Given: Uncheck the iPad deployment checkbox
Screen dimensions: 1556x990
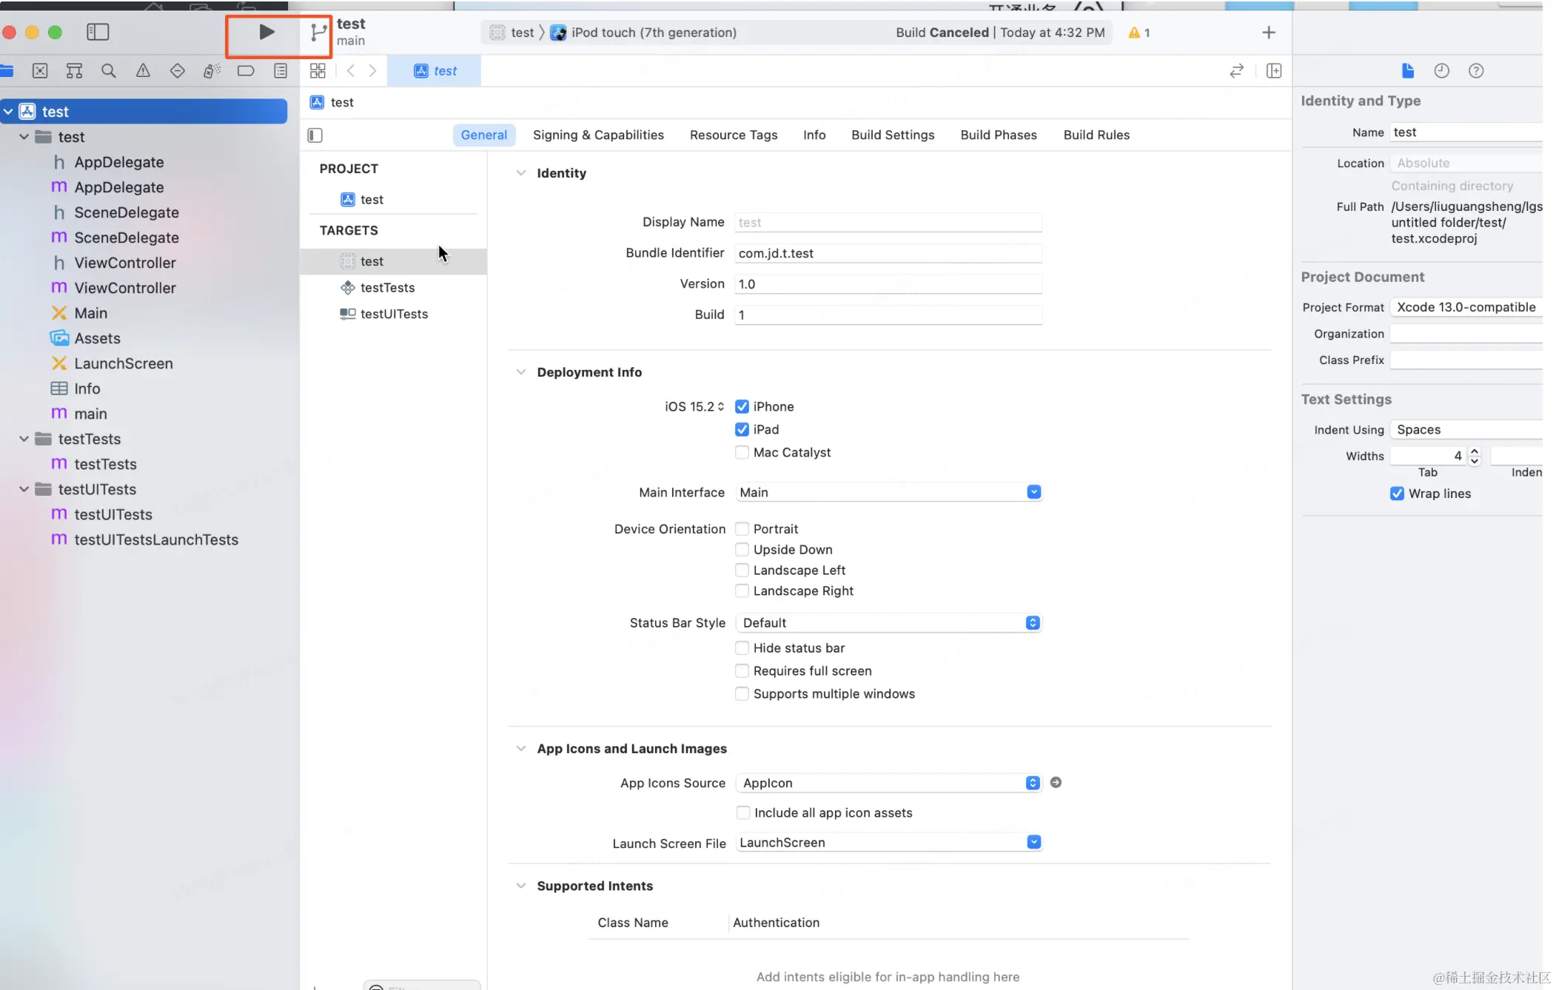Looking at the screenshot, I should pyautogui.click(x=742, y=429).
